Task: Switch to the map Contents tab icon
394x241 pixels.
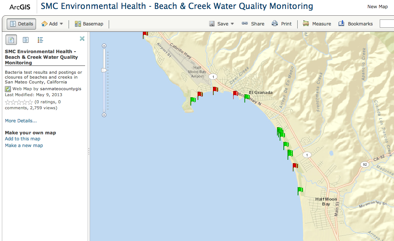Action: click(x=25, y=40)
